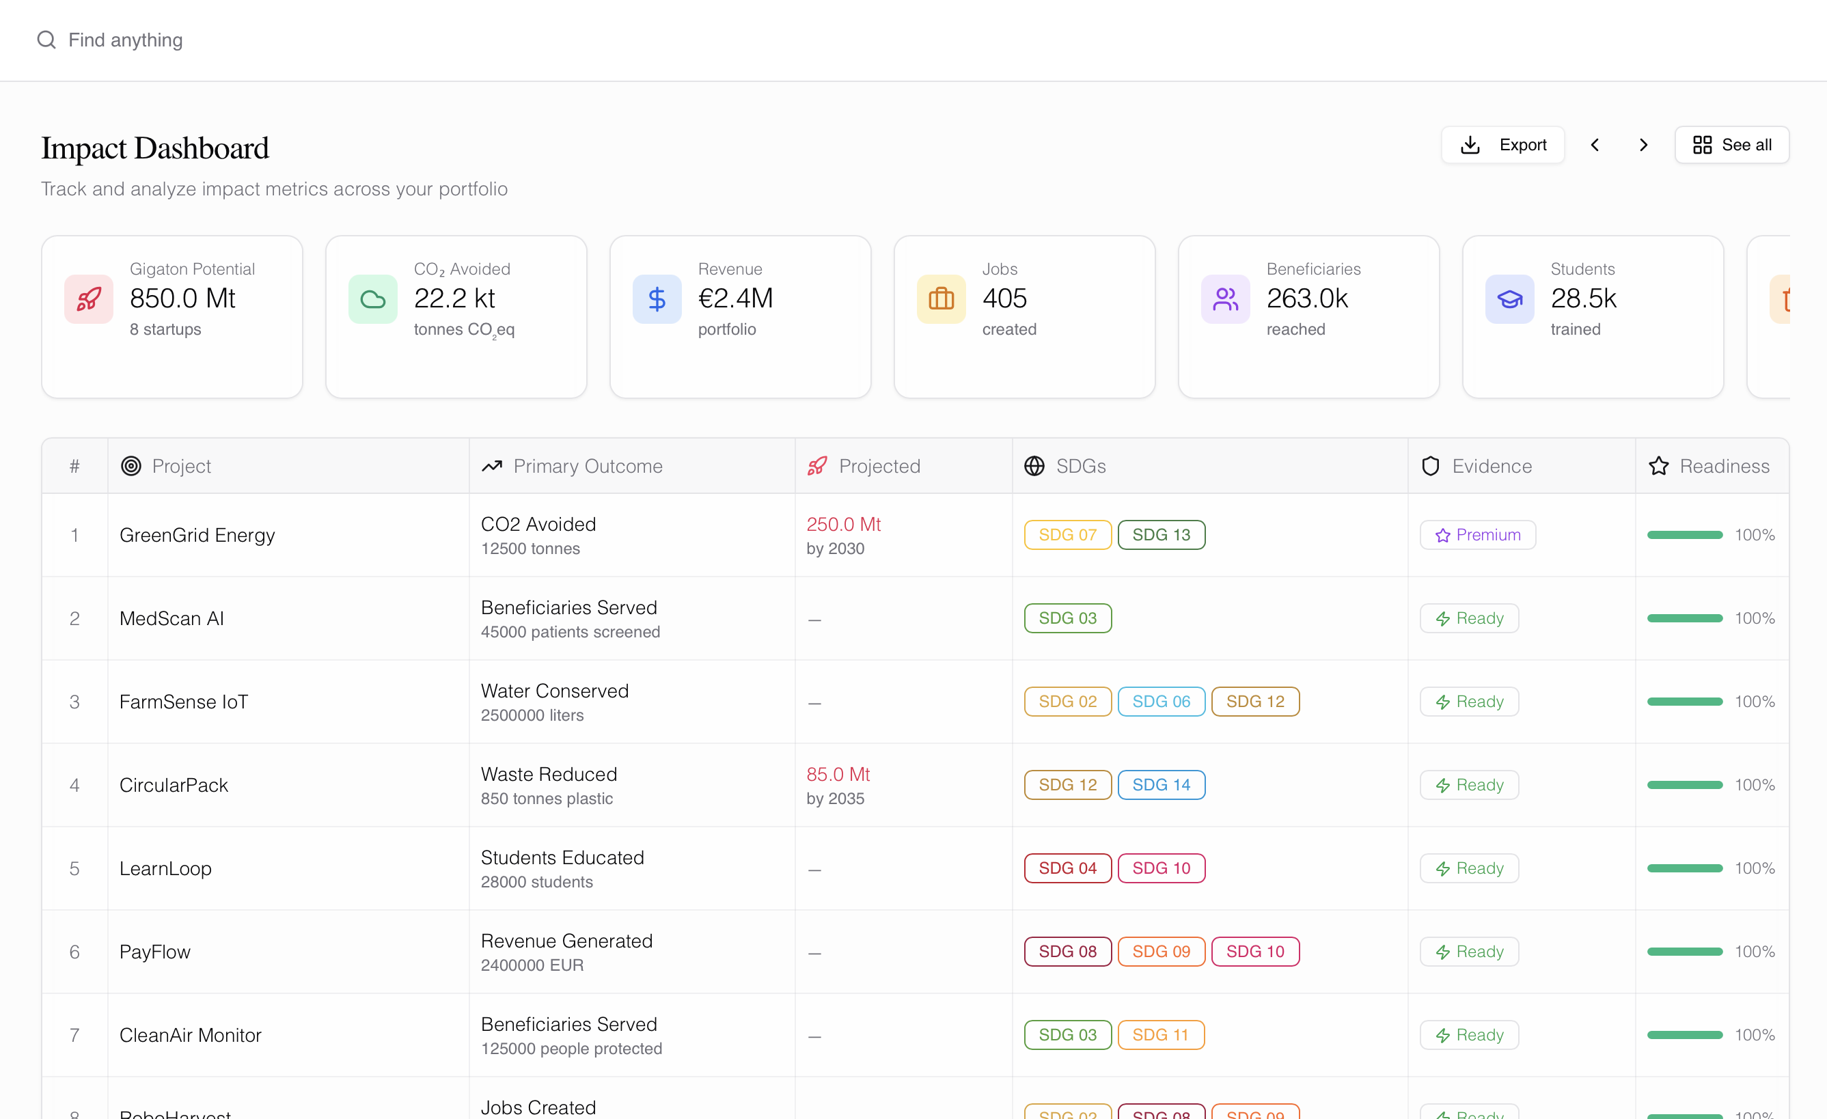This screenshot has width=1827, height=1119.
Task: Click the 250.0 Mt projected value
Action: [843, 524]
